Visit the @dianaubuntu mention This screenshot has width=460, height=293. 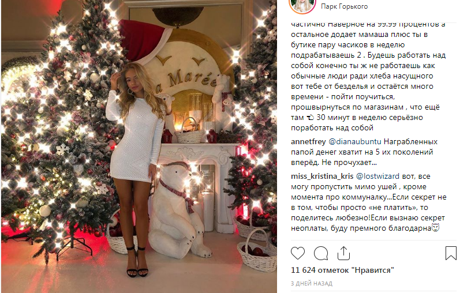(355, 142)
